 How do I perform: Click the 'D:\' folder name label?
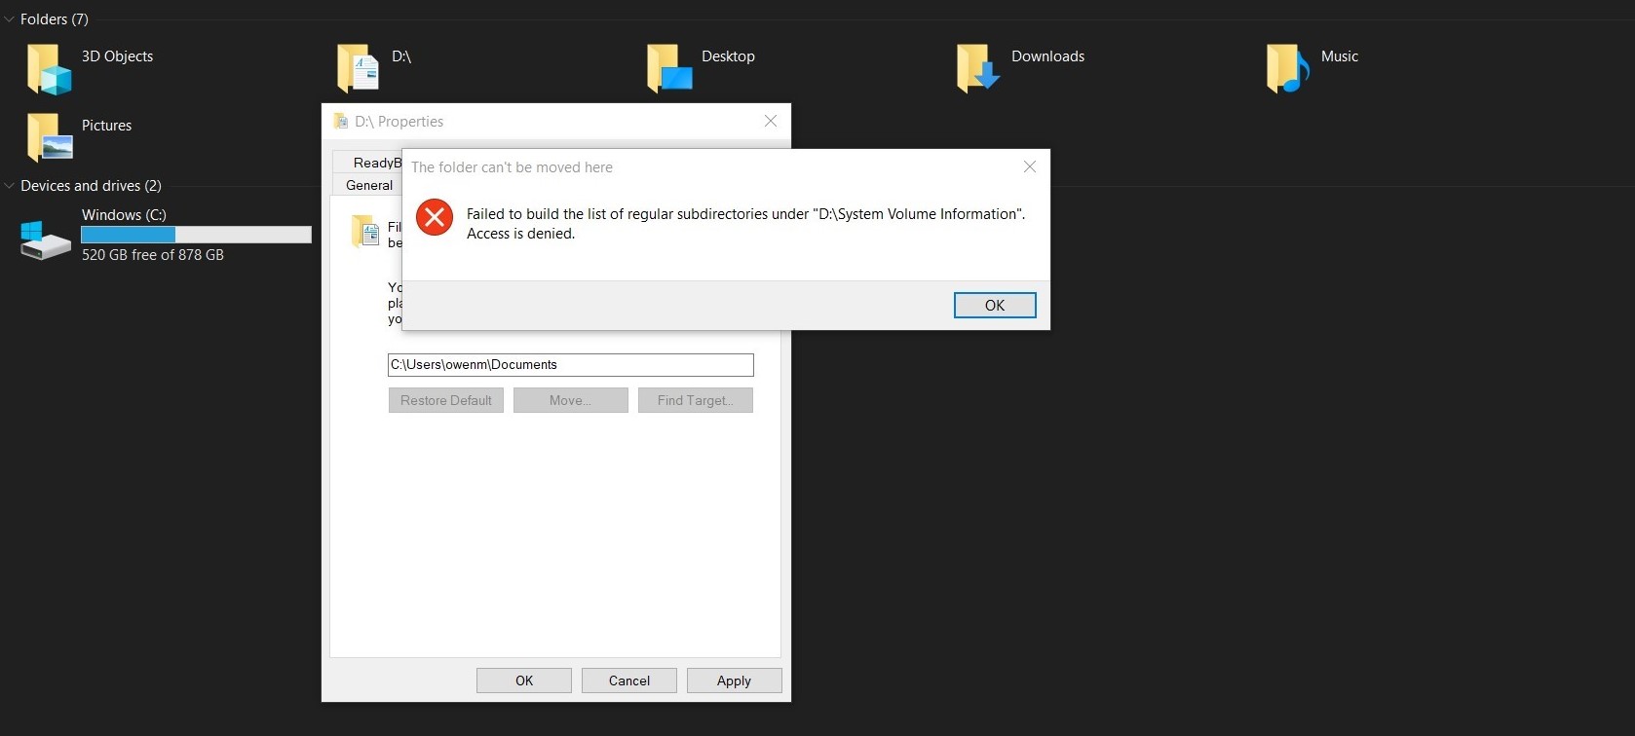point(401,56)
